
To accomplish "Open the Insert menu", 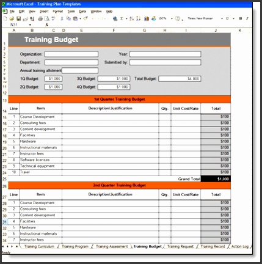I will (x=44, y=12).
